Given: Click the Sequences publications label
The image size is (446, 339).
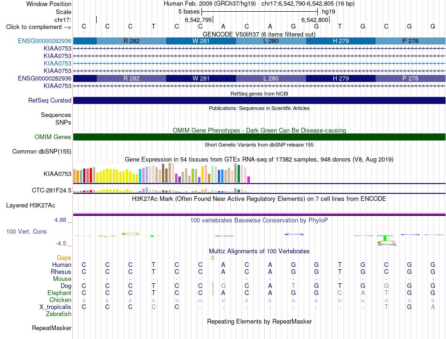Looking at the screenshot, I should (56, 115).
